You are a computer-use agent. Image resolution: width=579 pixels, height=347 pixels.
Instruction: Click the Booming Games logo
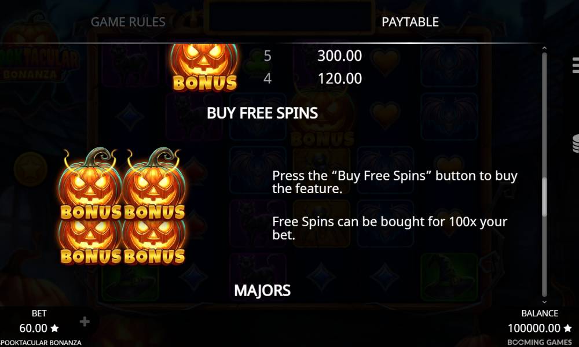540,342
